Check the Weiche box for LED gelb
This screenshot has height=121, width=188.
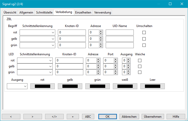(139, 66)
